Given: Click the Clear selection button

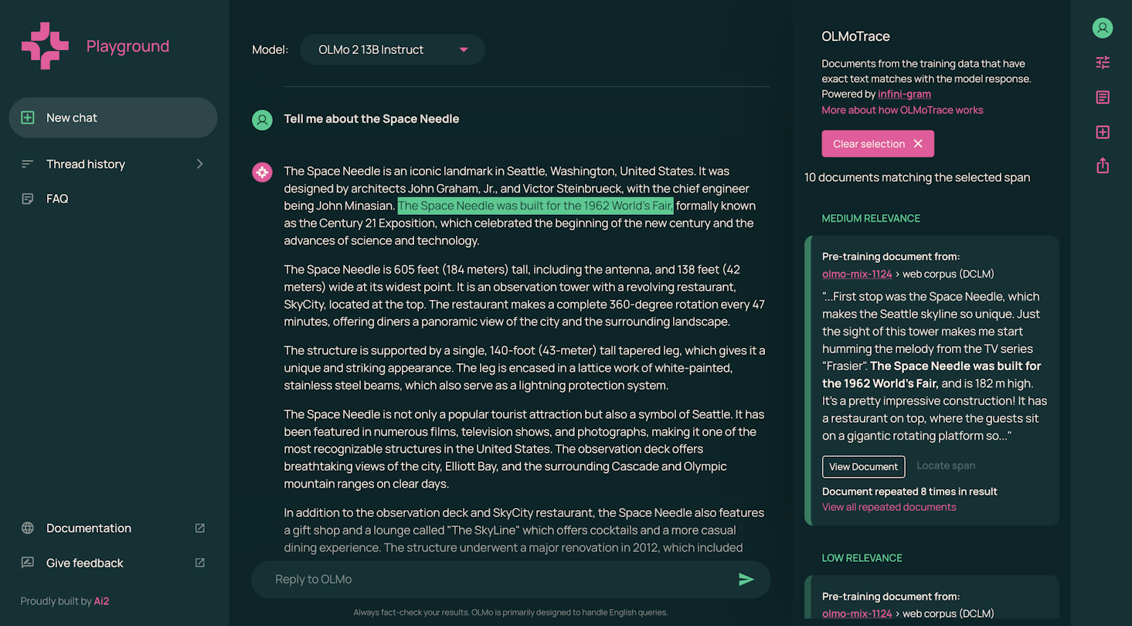Looking at the screenshot, I should click(x=878, y=144).
